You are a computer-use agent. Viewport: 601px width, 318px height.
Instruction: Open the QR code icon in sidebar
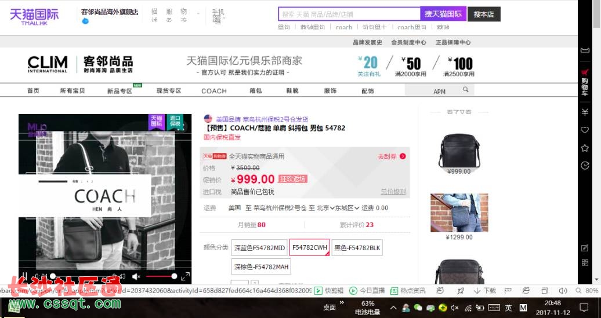point(585,262)
